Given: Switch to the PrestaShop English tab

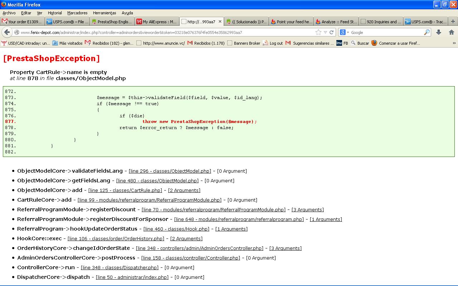Looking at the screenshot, I should tap(112, 21).
